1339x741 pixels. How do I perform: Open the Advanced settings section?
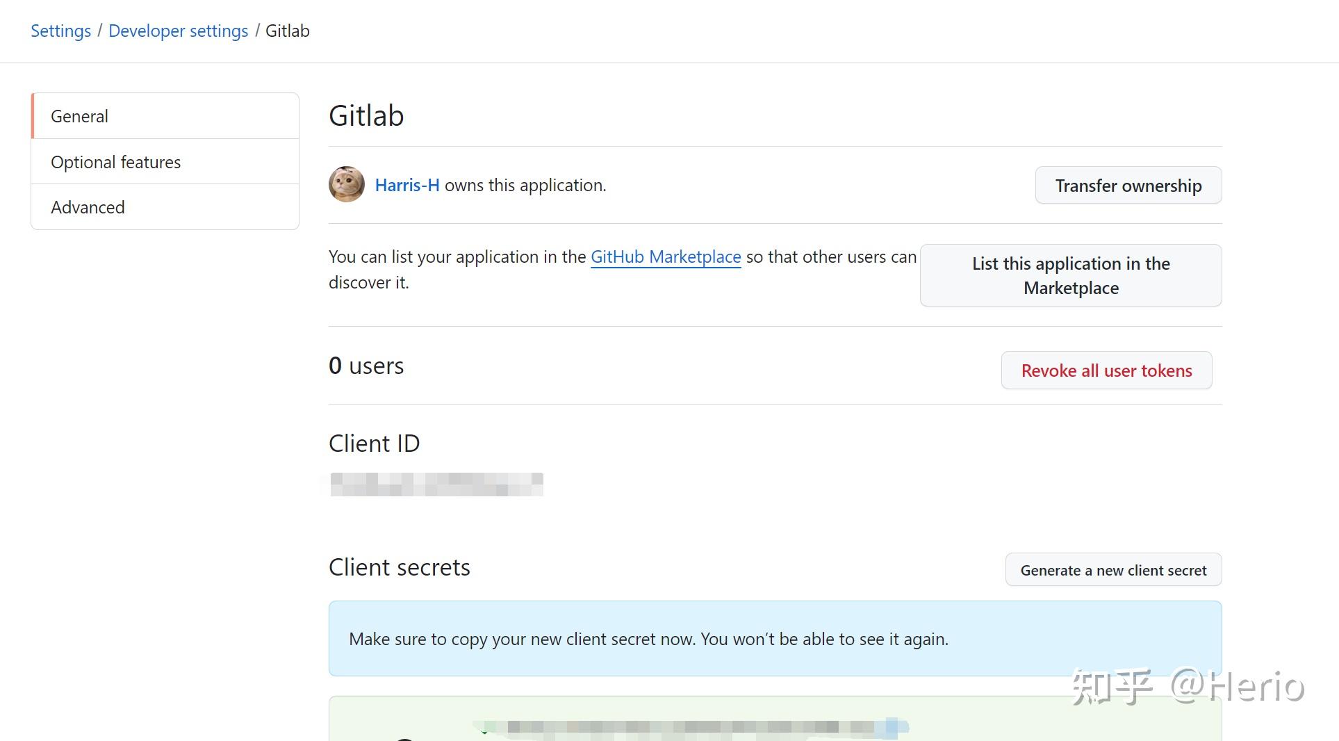click(x=88, y=206)
